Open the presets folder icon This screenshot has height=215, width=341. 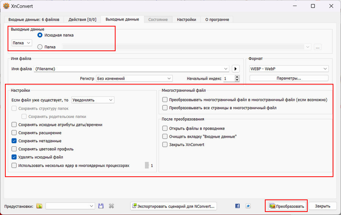tap(39, 206)
